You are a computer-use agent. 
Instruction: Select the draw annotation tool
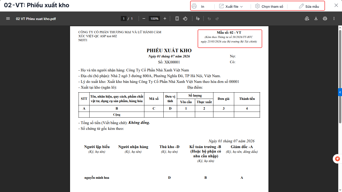[x=198, y=18]
